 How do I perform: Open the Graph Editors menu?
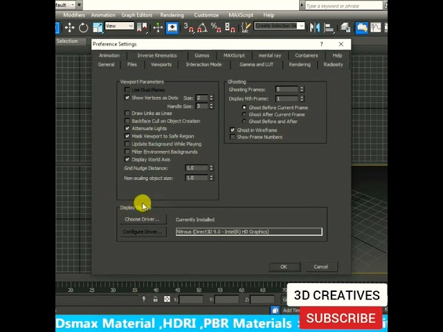(137, 15)
